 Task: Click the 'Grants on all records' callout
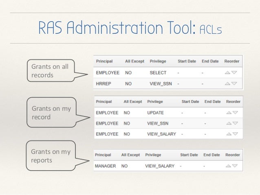coord(51,71)
